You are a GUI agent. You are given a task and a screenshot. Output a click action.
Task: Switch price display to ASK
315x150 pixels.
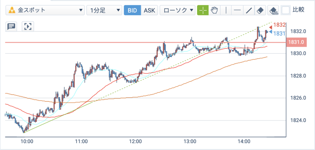150,10
